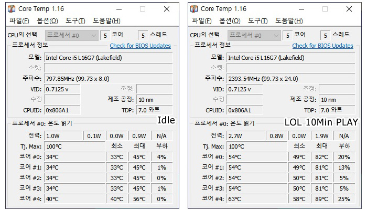Click frequency field showing 2393.54MHz

[290, 79]
